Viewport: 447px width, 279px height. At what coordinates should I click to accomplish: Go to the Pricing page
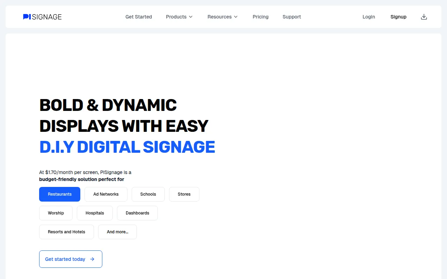click(261, 17)
